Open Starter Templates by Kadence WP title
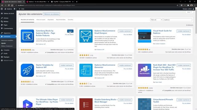197x110 pixels. pos(45,66)
